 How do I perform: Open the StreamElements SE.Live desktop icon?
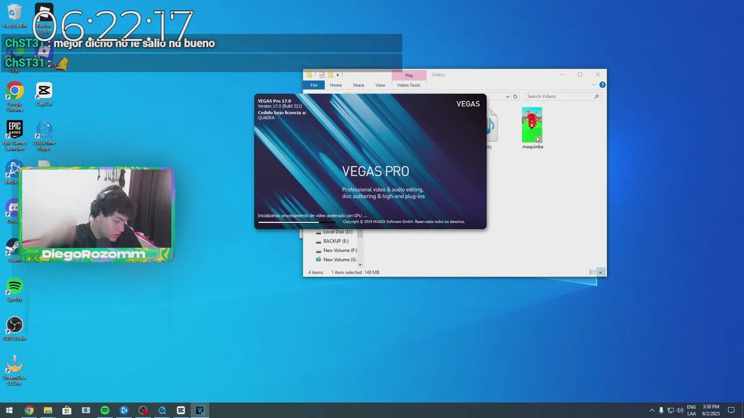point(15,370)
